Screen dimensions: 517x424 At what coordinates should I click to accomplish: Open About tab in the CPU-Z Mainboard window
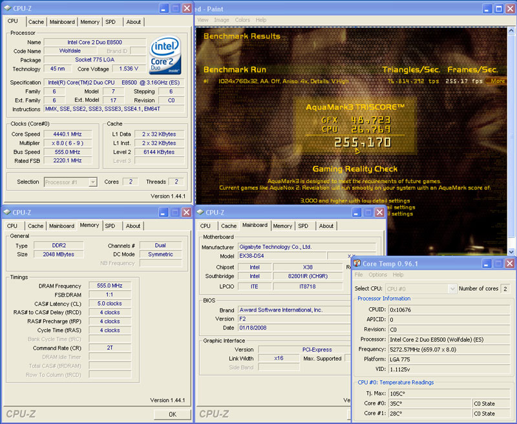pos(326,226)
